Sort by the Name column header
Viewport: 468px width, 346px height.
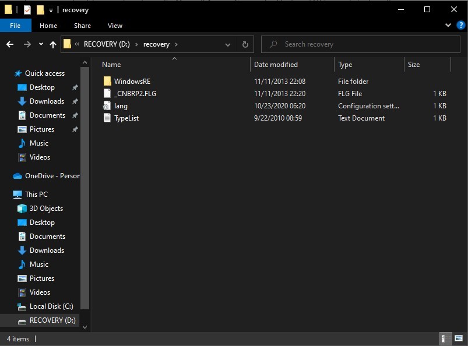111,65
